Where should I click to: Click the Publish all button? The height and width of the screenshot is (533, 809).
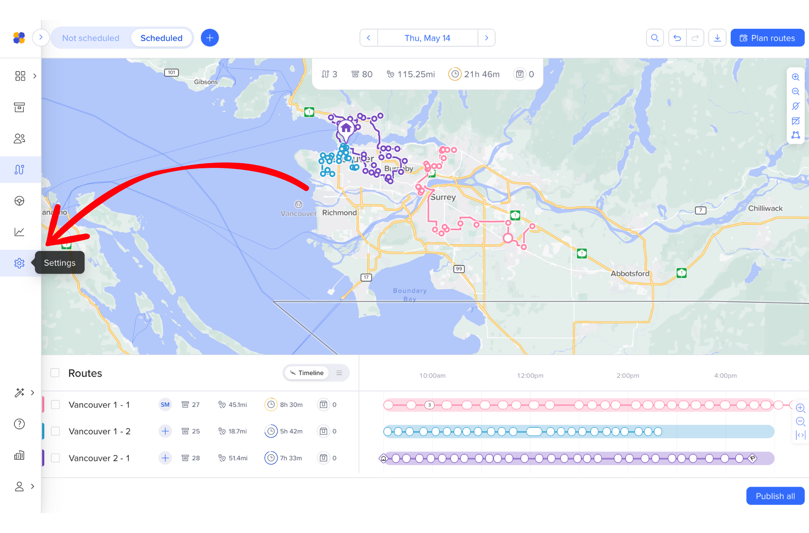pos(775,496)
